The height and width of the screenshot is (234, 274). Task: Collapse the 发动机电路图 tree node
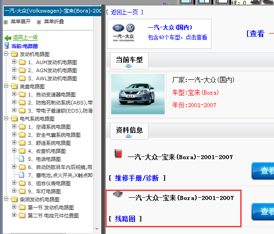pyautogui.click(x=6, y=54)
